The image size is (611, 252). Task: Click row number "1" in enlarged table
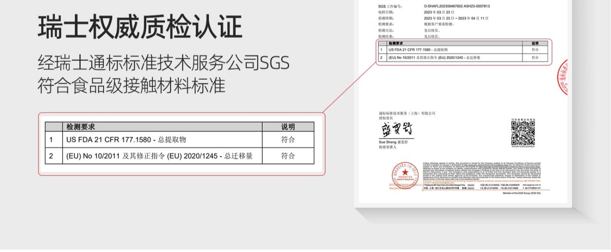coord(51,140)
